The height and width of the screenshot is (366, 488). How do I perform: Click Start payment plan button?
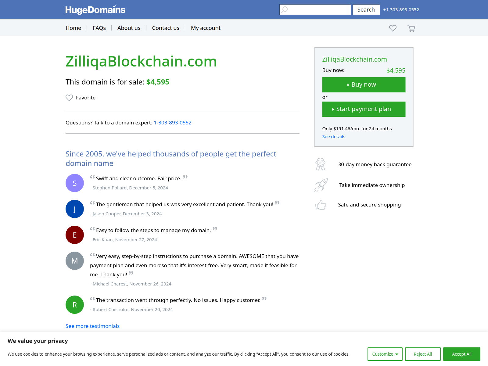[364, 109]
